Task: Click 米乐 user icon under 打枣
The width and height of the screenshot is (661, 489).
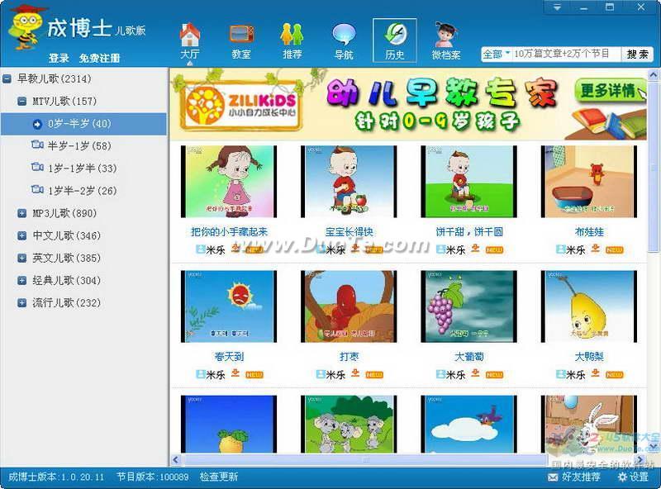Action: point(321,374)
